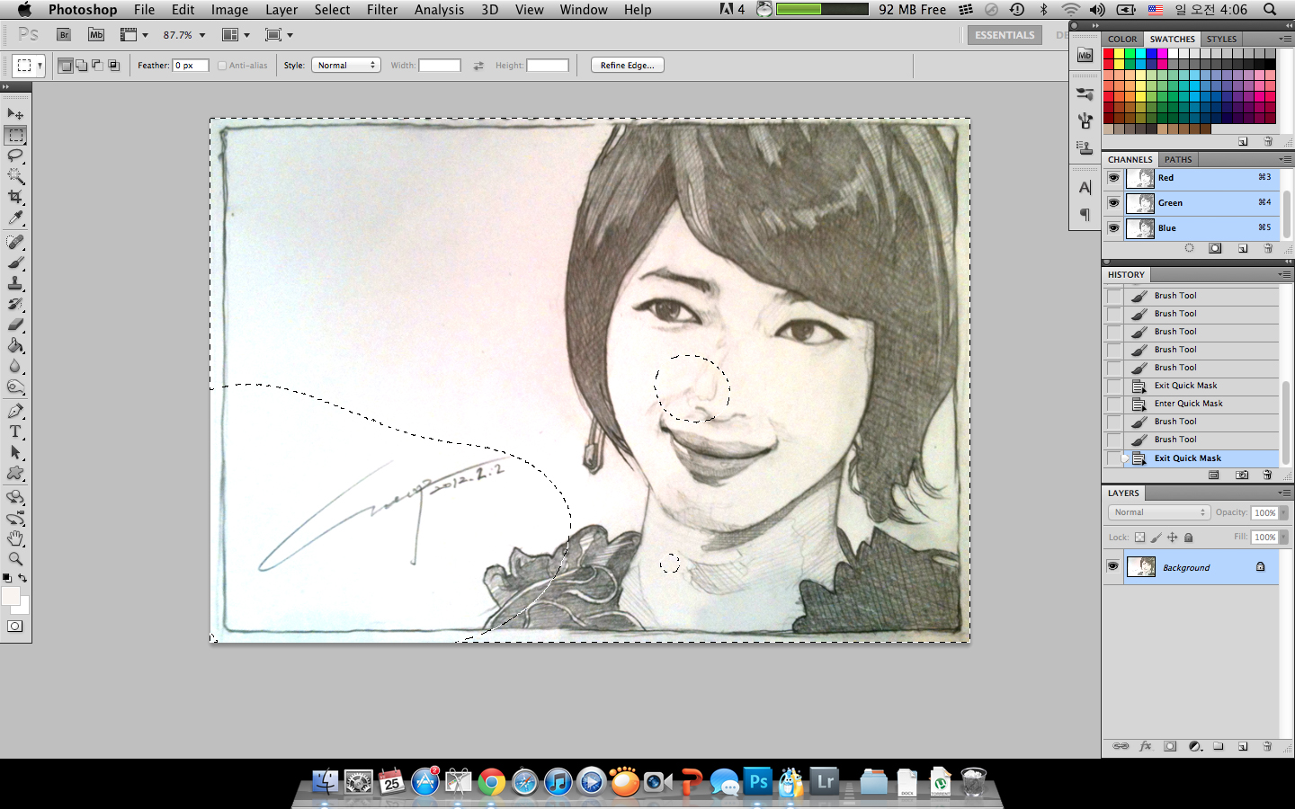
Task: Select the Hand tool
Action: tap(15, 538)
